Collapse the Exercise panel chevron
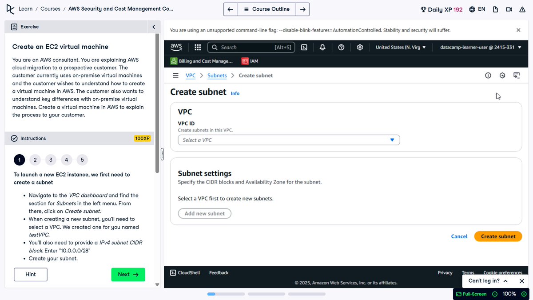This screenshot has width=533, height=300. [x=154, y=27]
